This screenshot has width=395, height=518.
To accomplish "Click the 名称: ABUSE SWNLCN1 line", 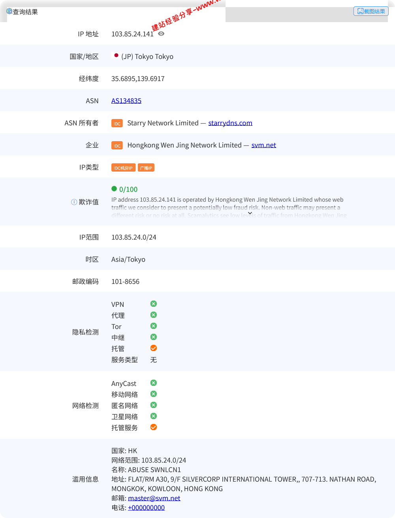I will pyautogui.click(x=146, y=470).
